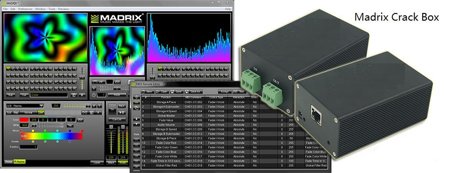
Task: Click the copy entries icon in MIDI editor sidebar
Action: [137, 108]
